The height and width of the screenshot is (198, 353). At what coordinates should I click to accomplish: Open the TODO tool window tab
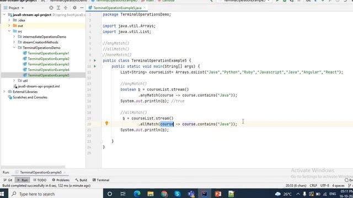(40, 180)
